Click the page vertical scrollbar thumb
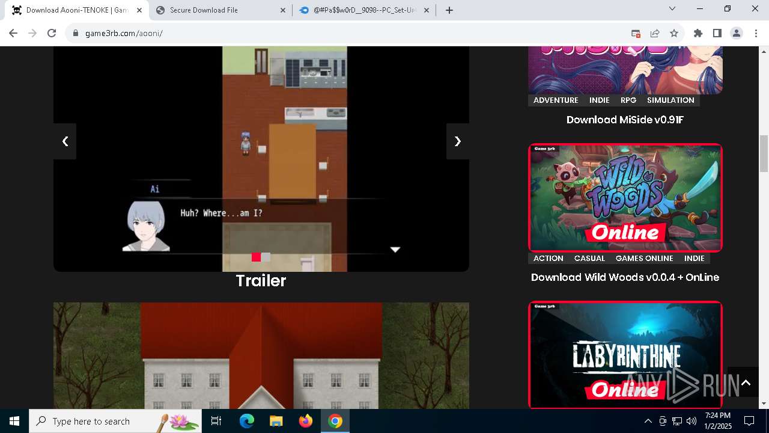Image resolution: width=769 pixels, height=433 pixels. pos(764,153)
